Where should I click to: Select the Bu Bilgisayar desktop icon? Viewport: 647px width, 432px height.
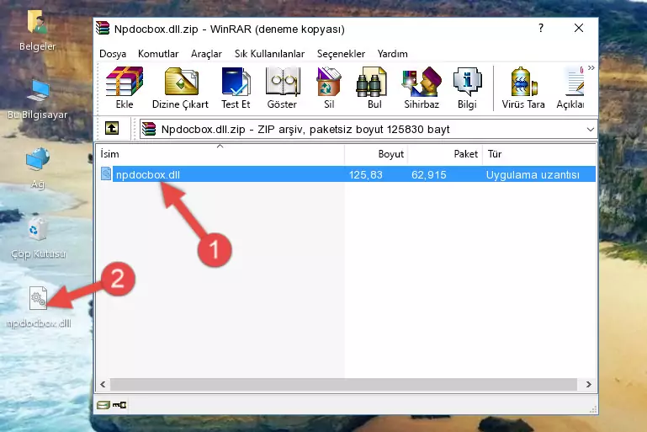pyautogui.click(x=37, y=99)
